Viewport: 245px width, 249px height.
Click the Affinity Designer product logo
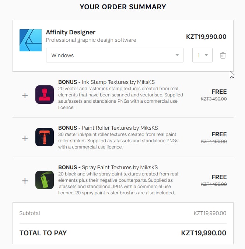coord(31,40)
